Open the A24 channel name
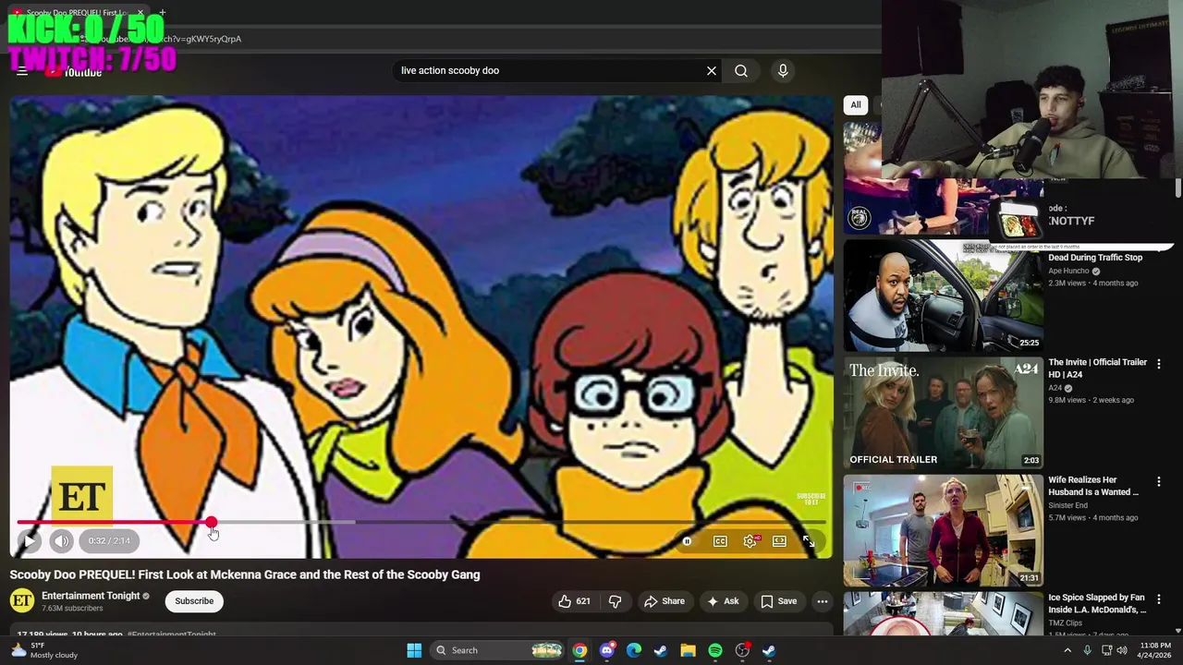The height and width of the screenshot is (665, 1183). click(1055, 388)
